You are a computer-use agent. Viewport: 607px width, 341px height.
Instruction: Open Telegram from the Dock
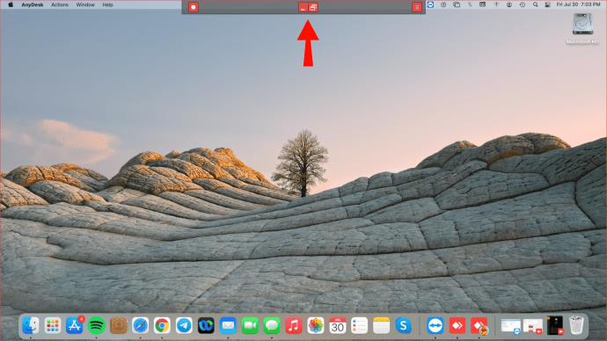click(x=184, y=325)
